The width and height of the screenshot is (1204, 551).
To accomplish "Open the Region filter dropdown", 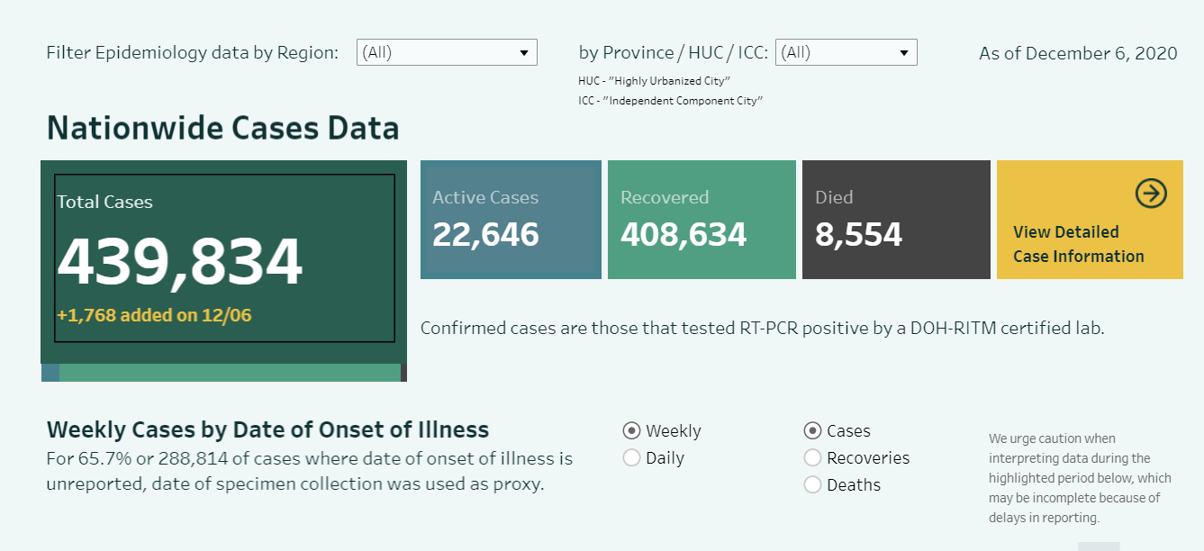I will 446,52.
